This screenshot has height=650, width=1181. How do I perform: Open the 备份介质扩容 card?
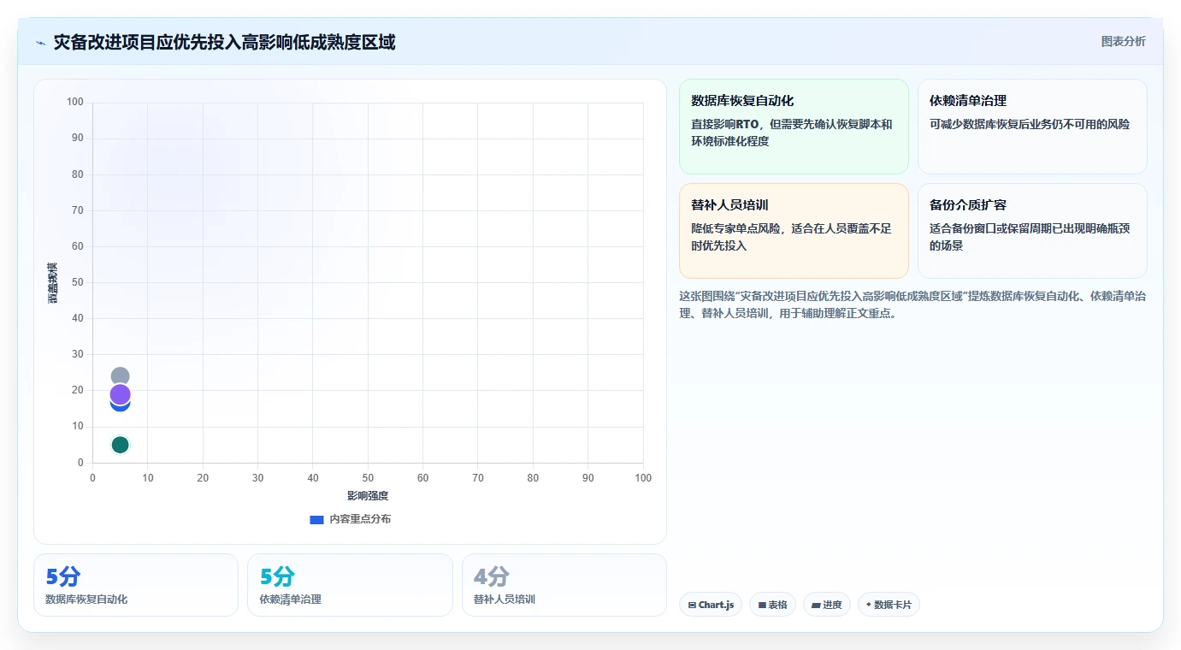1032,231
